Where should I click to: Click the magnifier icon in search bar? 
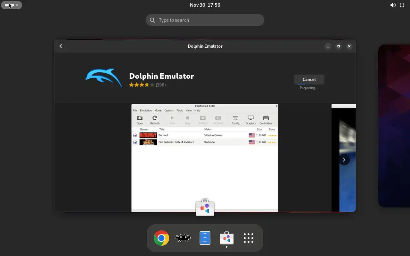[152, 20]
